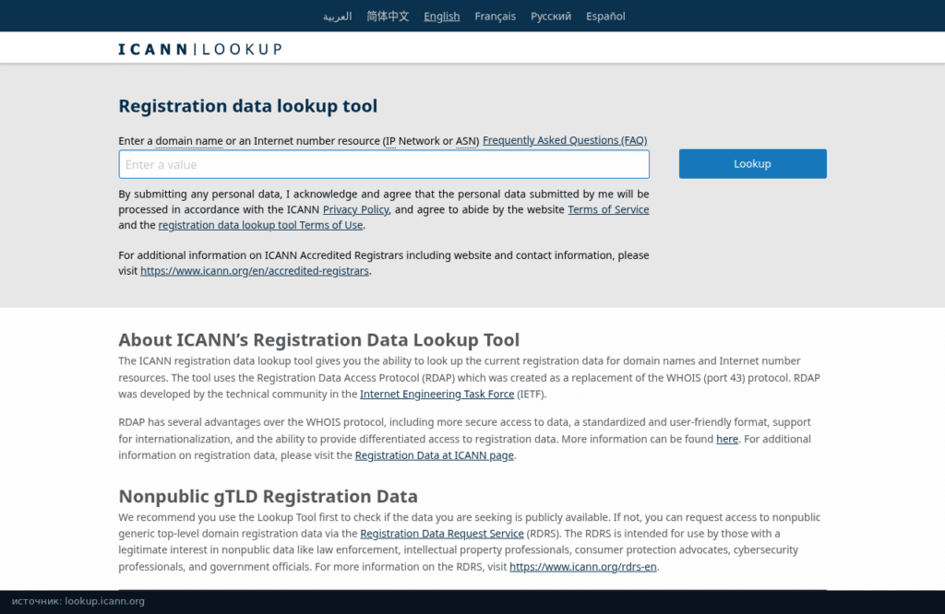Screen dimensions: 945x614
Task: Open the Terms of Service link
Action: click(608, 209)
